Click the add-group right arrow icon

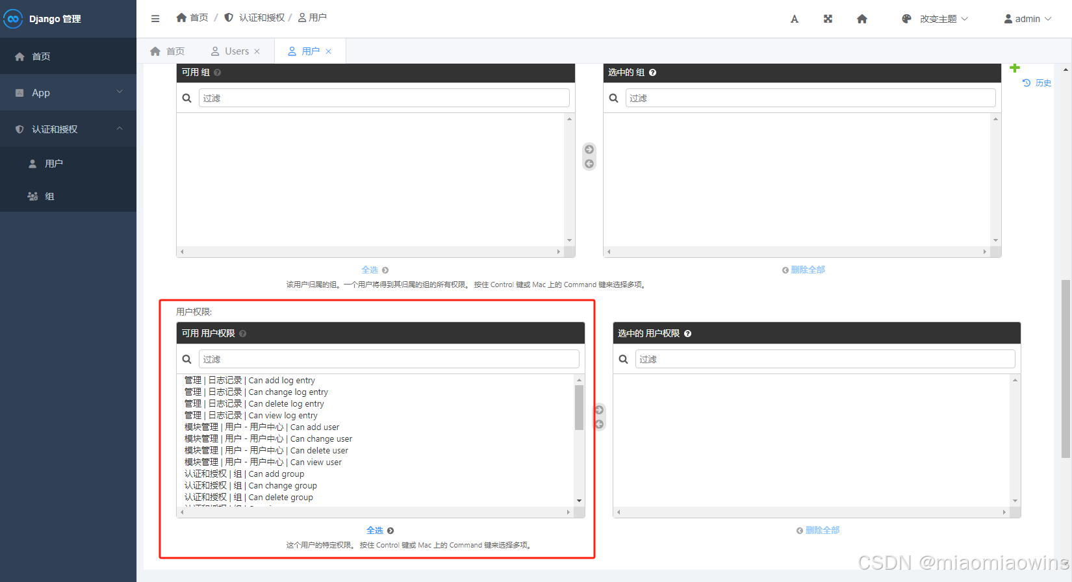(x=589, y=149)
